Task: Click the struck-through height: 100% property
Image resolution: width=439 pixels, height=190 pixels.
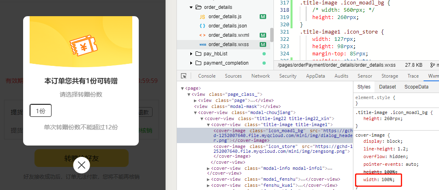Action: [x=380, y=171]
